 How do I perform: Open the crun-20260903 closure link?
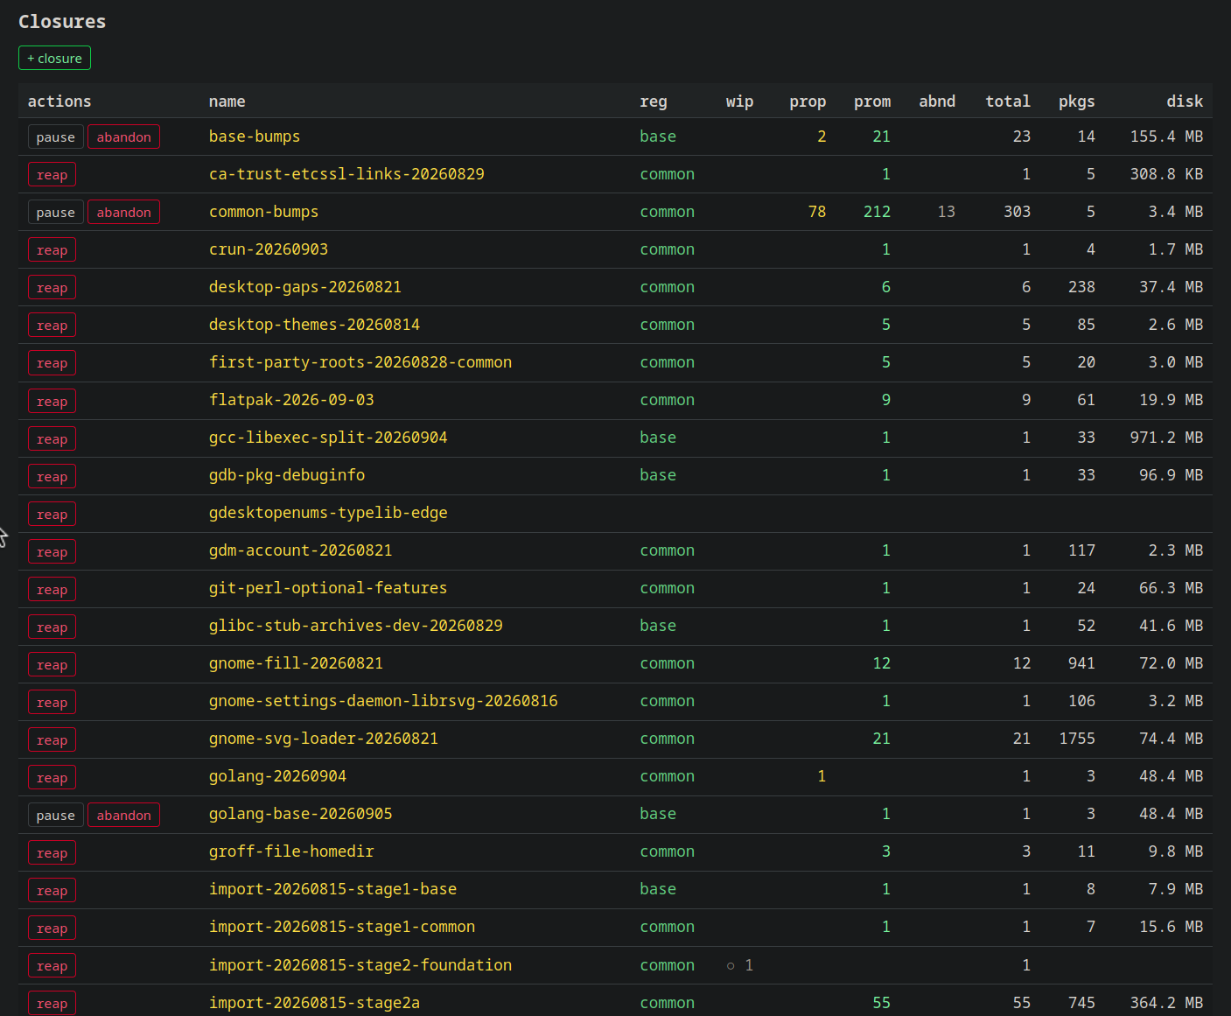(x=269, y=249)
